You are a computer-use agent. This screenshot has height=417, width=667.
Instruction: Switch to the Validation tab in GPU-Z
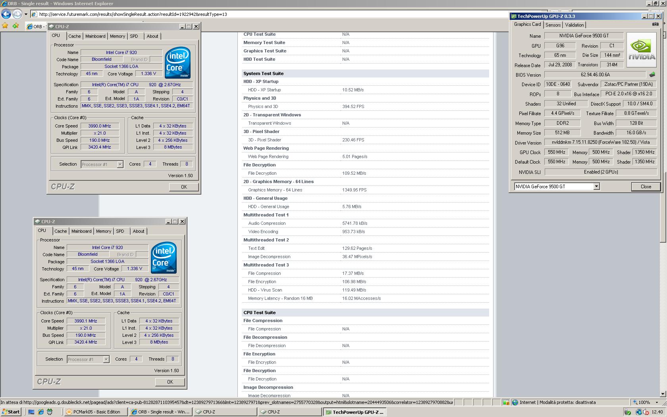click(574, 25)
